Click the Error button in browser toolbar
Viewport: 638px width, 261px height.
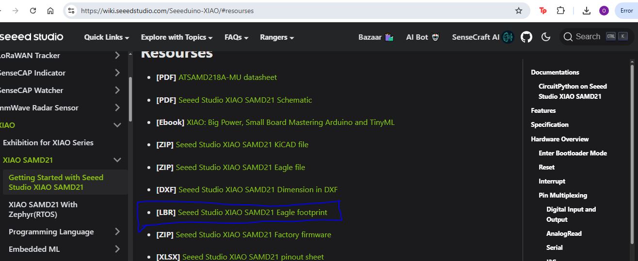click(626, 11)
